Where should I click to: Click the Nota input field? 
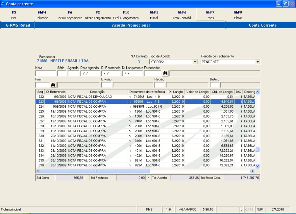pyautogui.click(x=45, y=73)
